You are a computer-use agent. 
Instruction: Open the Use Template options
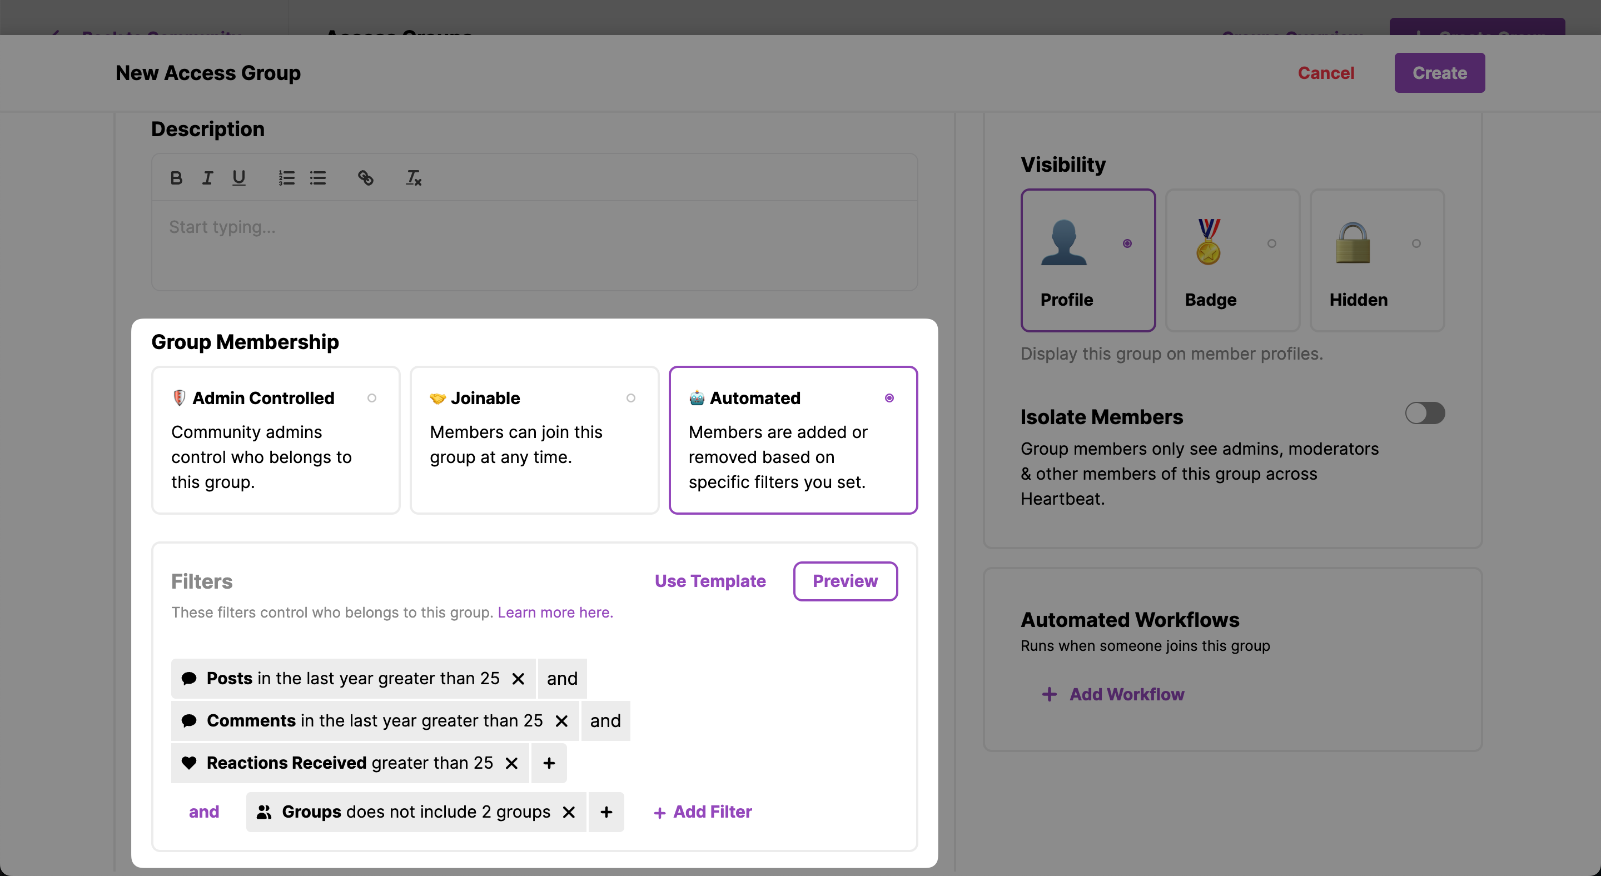(710, 581)
